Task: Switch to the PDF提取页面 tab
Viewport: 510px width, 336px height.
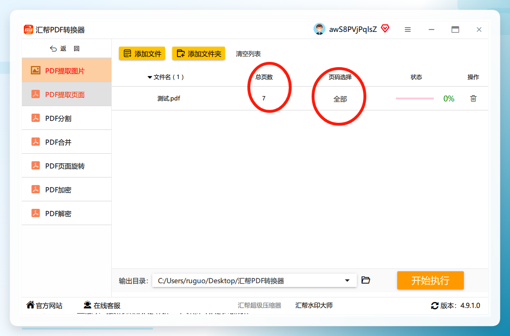Action: [x=67, y=94]
